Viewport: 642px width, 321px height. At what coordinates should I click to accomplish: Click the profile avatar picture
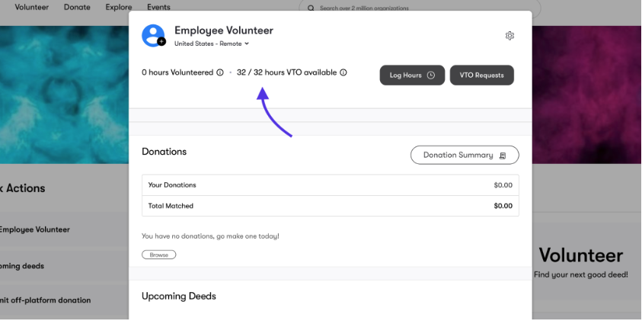[153, 35]
